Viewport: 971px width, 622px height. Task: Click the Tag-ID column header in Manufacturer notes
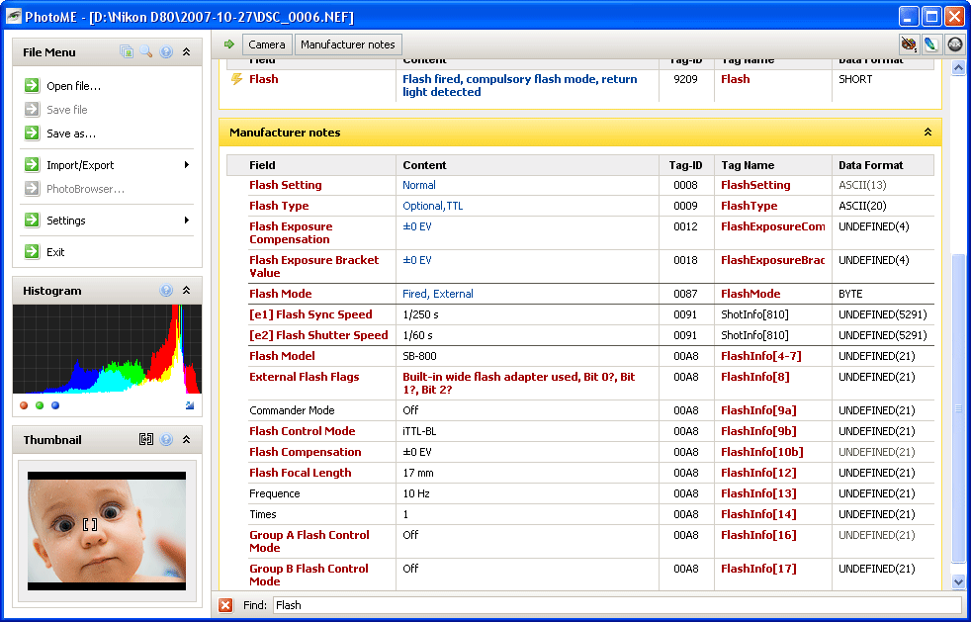(x=686, y=165)
